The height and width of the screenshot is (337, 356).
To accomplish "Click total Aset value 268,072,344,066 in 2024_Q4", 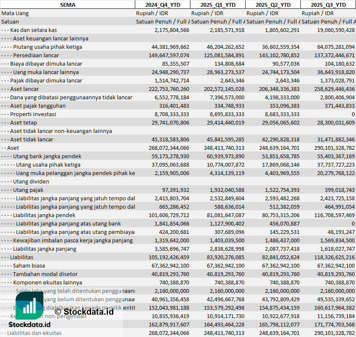I will click(x=169, y=148).
